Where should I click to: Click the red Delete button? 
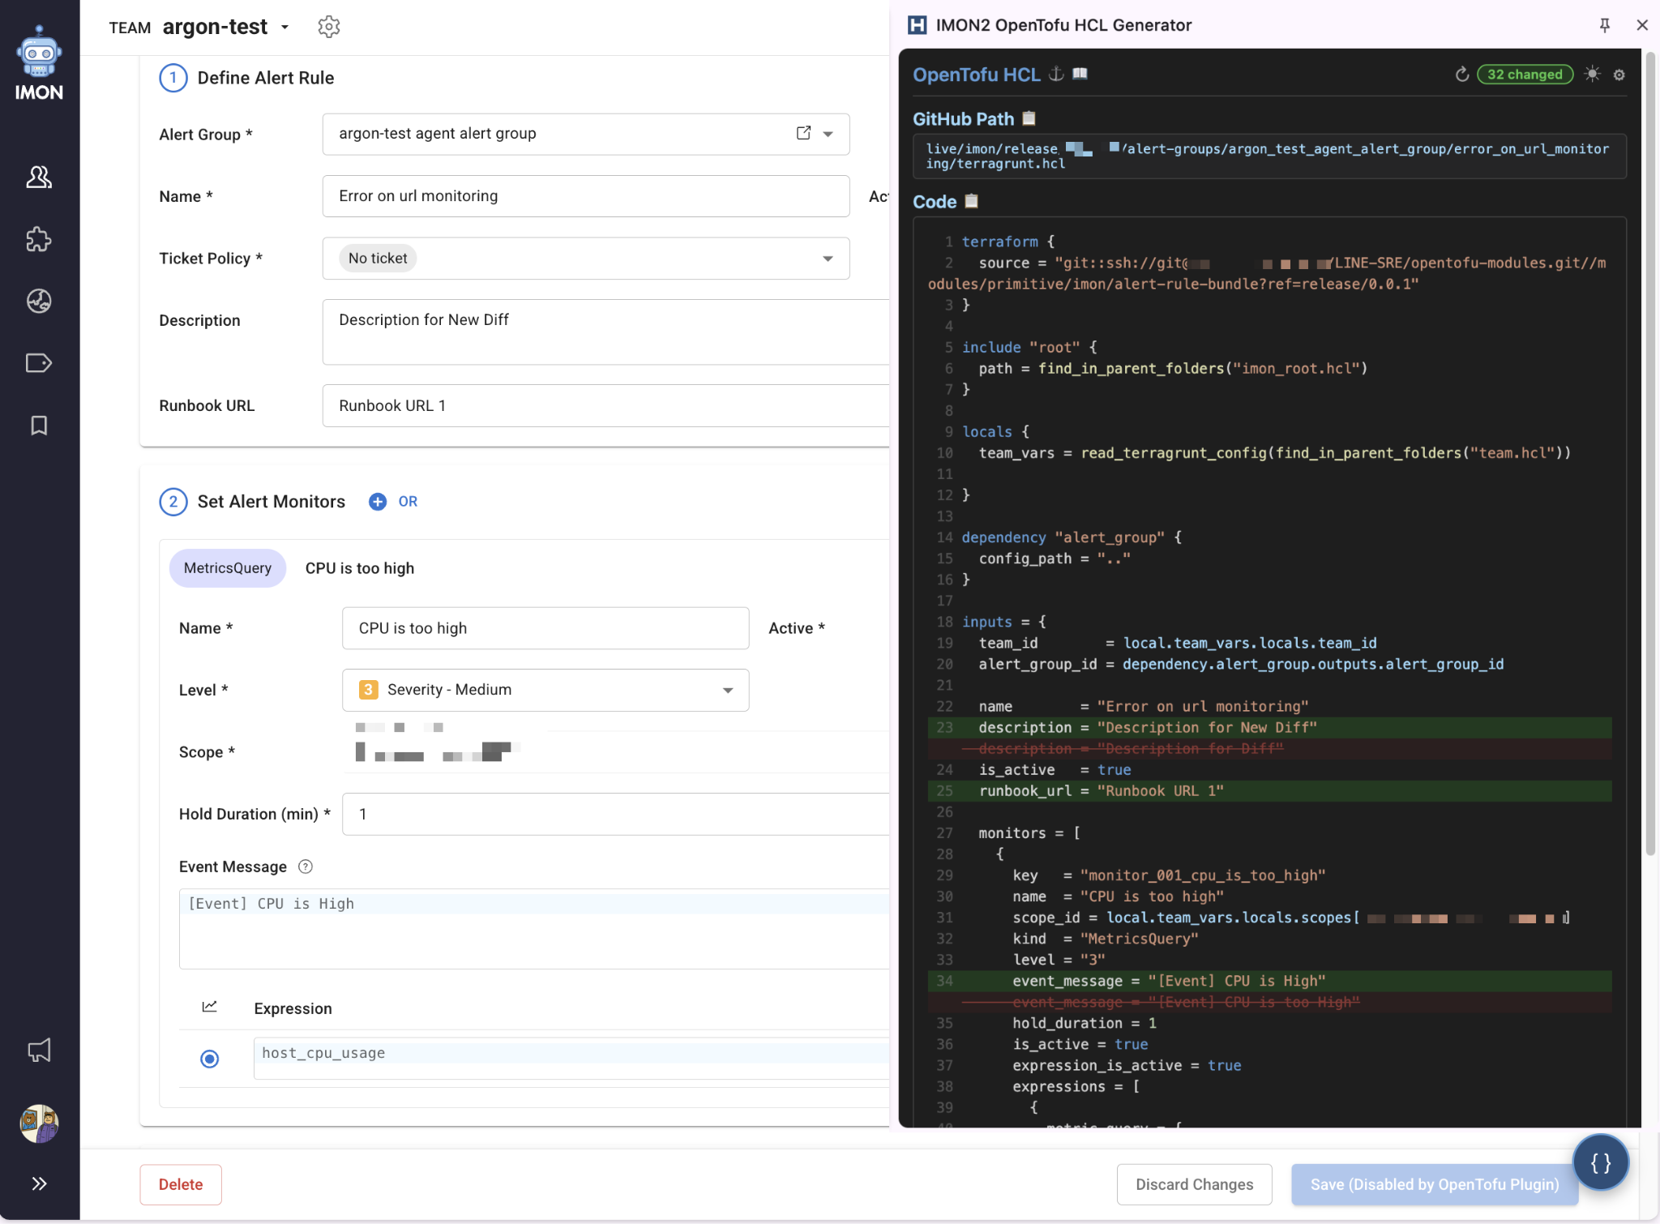(181, 1184)
